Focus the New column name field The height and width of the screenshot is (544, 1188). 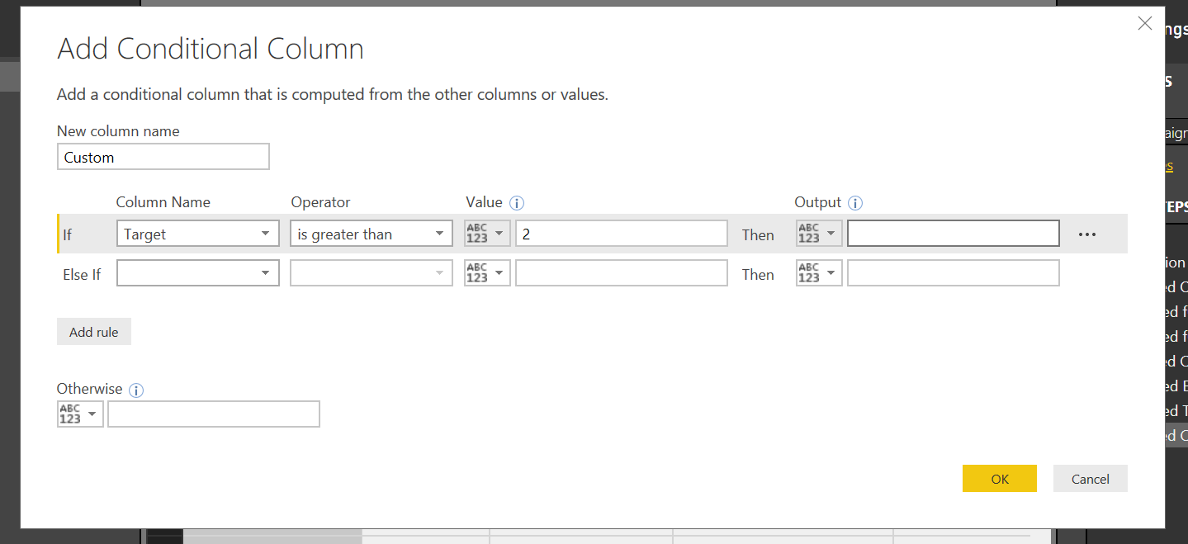click(163, 157)
